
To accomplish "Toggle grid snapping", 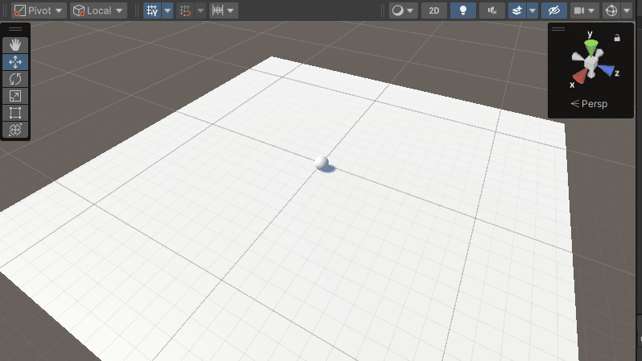I will (185, 10).
